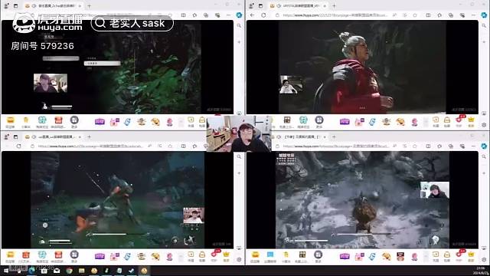Open the three-dot browser menu in the top-left window
Image resolution: width=490 pixels, height=276 pixels.
[x=228, y=15]
